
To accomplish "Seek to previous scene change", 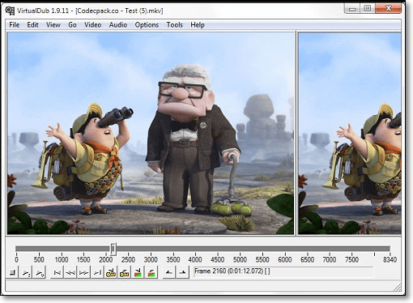I will [x=138, y=272].
